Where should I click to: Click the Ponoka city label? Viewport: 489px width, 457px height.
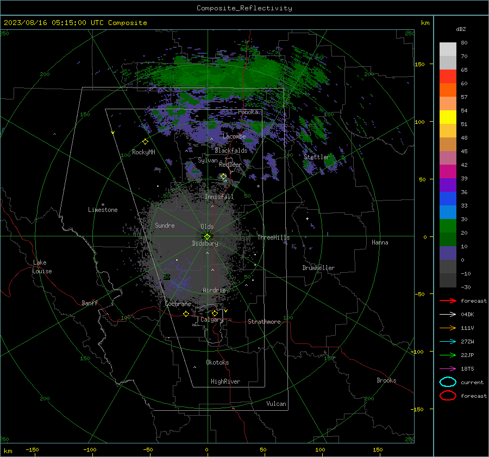(248, 112)
